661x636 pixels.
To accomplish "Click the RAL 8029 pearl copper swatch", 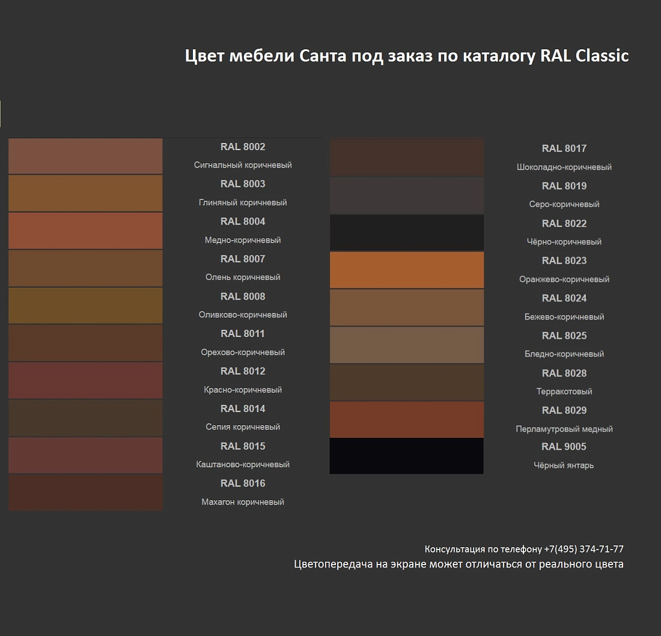I will click(407, 419).
